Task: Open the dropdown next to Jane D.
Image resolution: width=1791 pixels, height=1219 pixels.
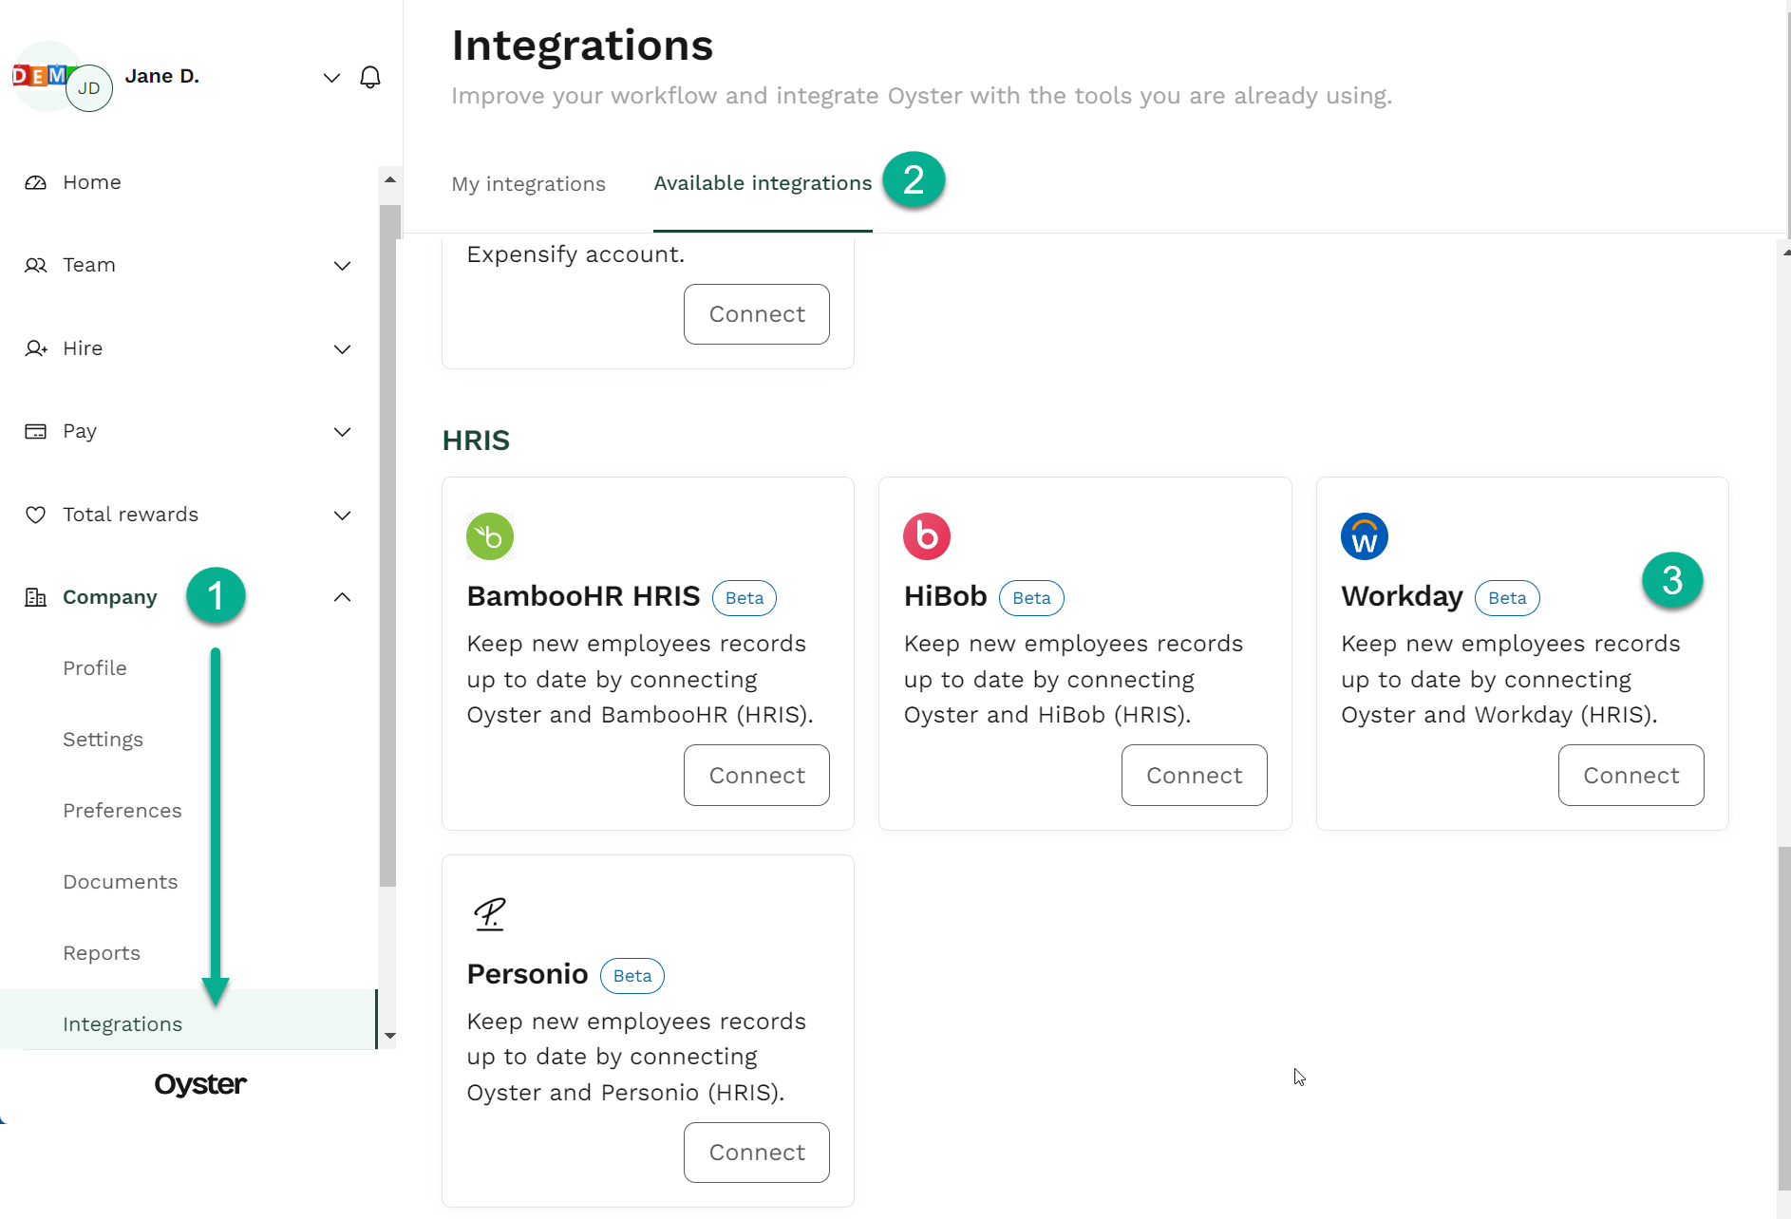Action: 331,77
